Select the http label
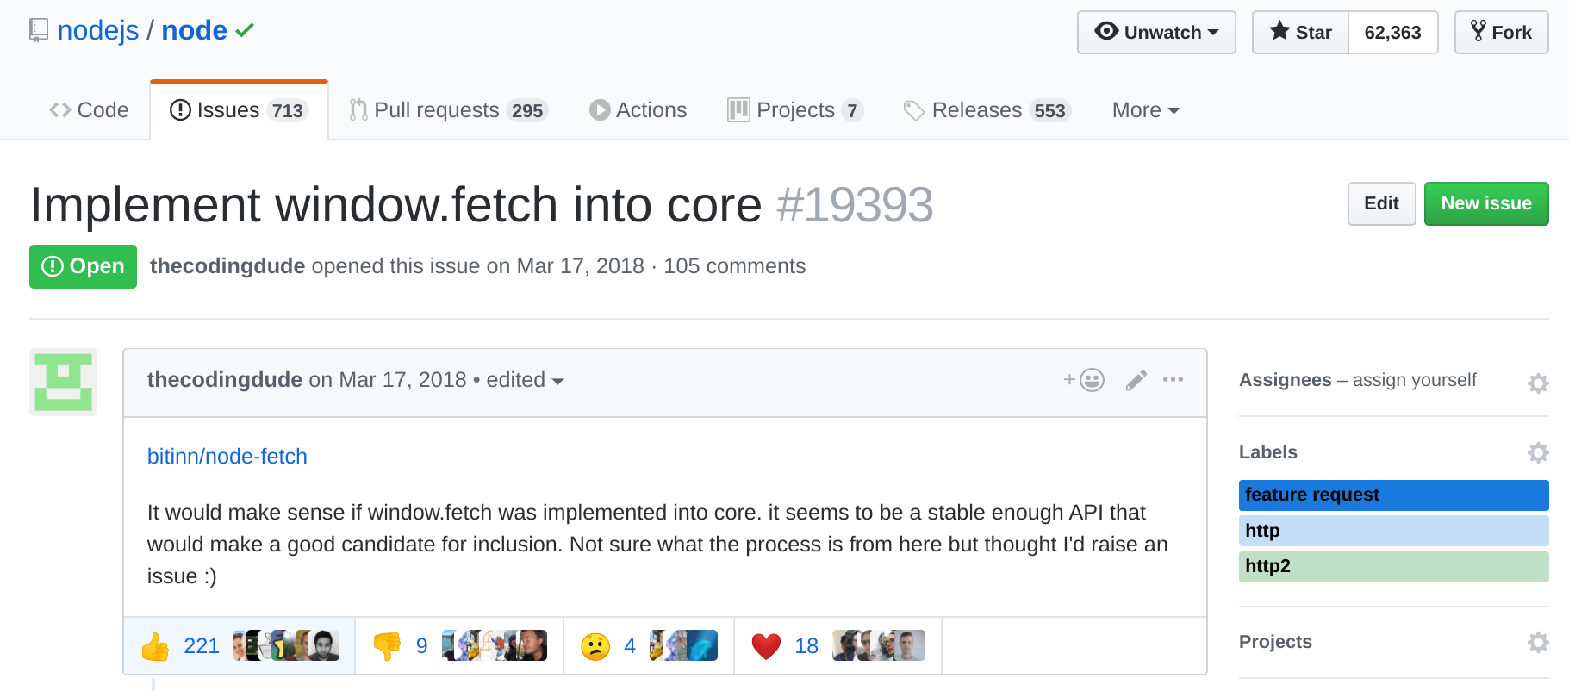1569x691 pixels. [x=1393, y=531]
